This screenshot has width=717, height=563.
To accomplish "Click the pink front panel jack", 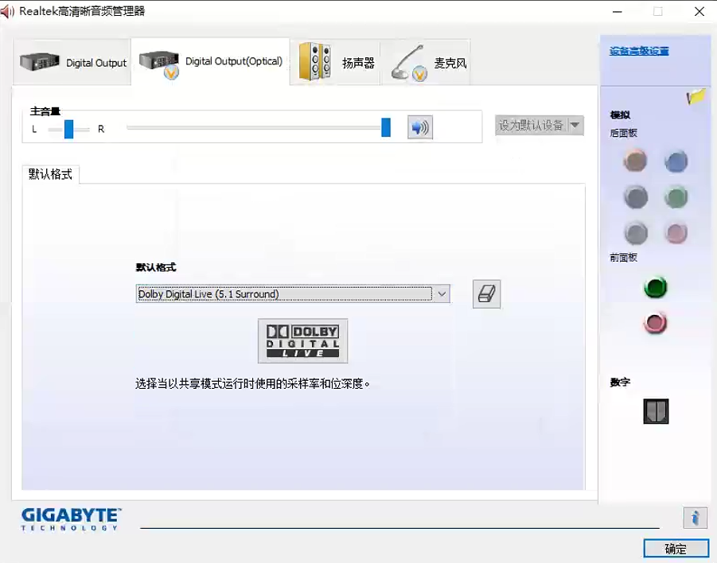I will 655,323.
